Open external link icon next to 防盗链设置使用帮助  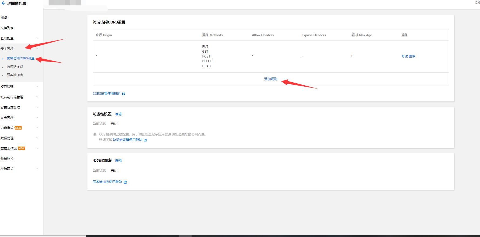[x=145, y=140]
